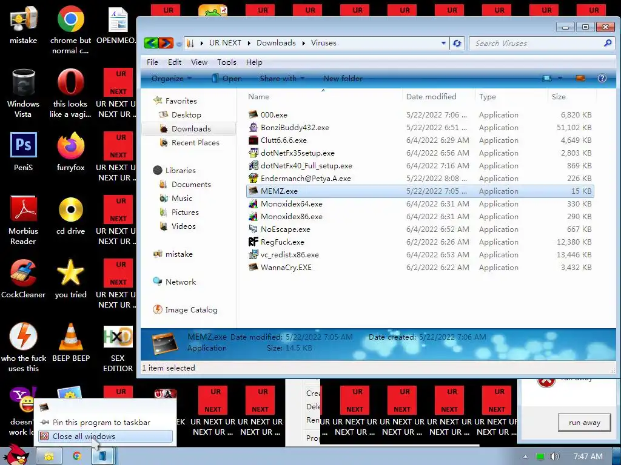Open the recent pages arrow beside Forward
The width and height of the screenshot is (621, 465).
pyautogui.click(x=179, y=44)
